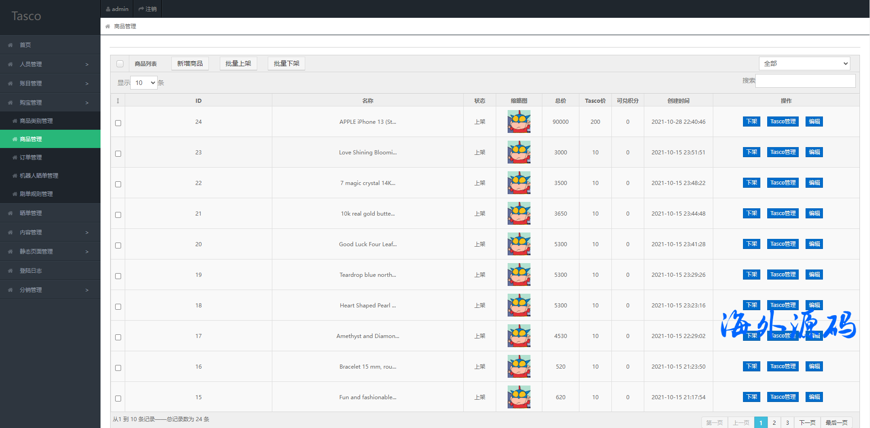Click the icon beside 登陆日志 in sidebar

tap(10, 271)
